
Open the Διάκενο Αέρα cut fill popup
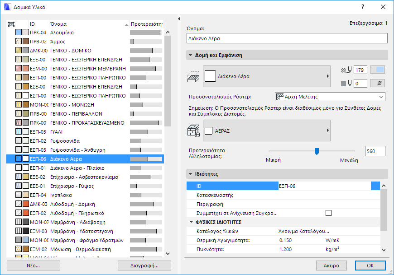pos(267,76)
